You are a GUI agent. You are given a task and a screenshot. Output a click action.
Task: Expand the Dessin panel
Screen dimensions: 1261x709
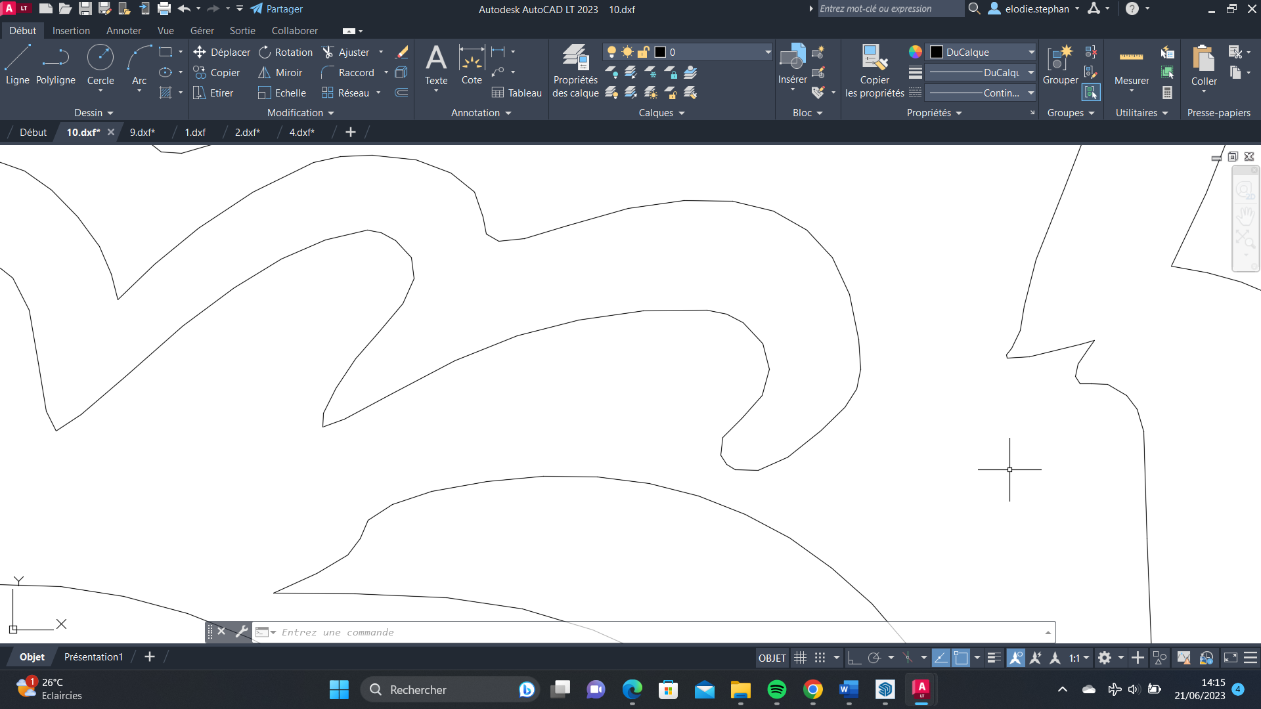[x=94, y=113]
